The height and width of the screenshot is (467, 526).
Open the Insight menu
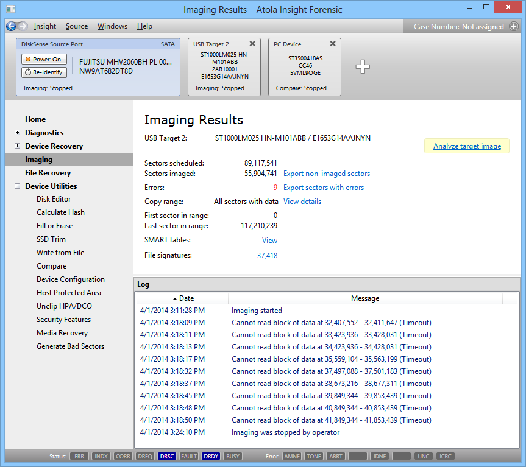coord(45,26)
